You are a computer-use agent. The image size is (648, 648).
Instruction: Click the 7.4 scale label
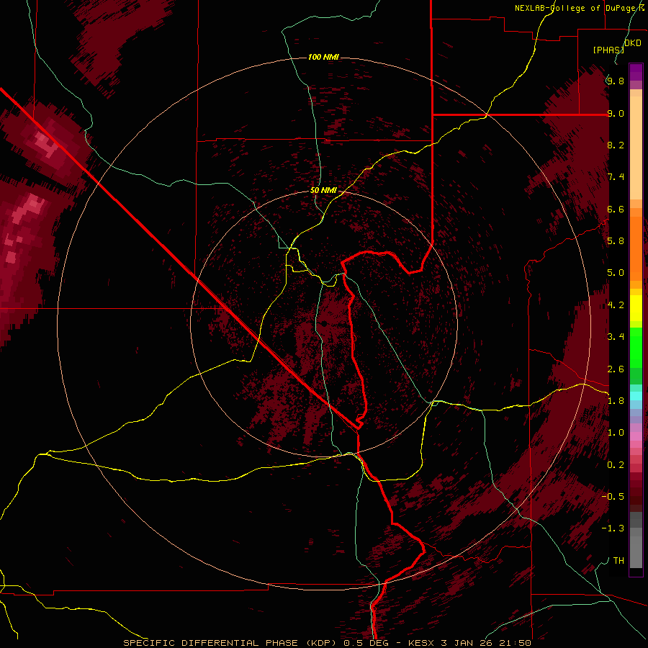(x=616, y=177)
